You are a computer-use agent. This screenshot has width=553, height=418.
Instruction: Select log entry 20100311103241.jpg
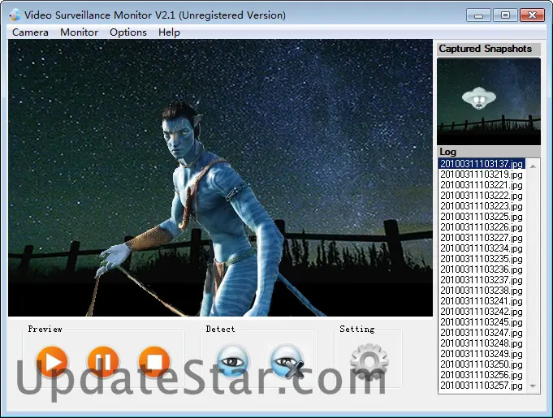pyautogui.click(x=482, y=301)
